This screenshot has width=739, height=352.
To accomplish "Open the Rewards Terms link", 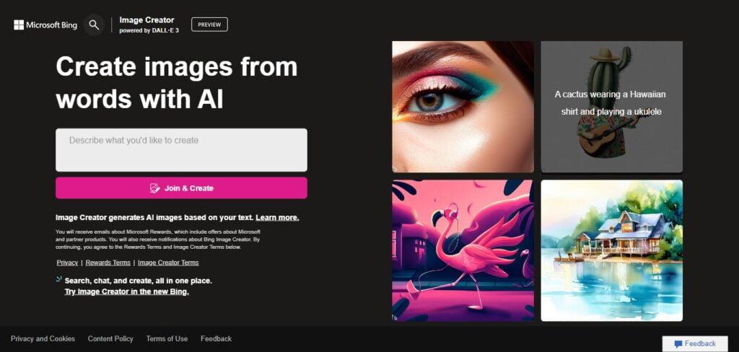I will coord(108,263).
